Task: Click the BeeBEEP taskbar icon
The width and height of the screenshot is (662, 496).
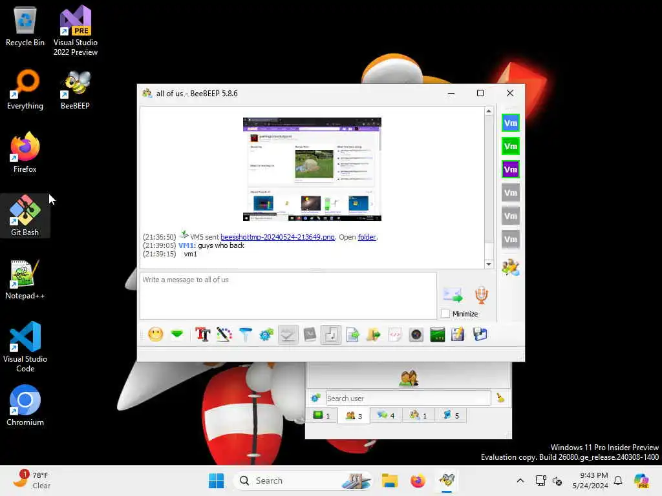Action: [446, 480]
